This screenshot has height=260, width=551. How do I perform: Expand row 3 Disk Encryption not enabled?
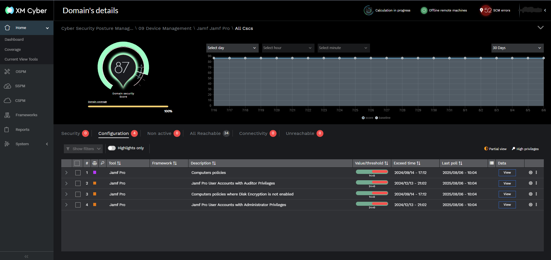coord(66,194)
